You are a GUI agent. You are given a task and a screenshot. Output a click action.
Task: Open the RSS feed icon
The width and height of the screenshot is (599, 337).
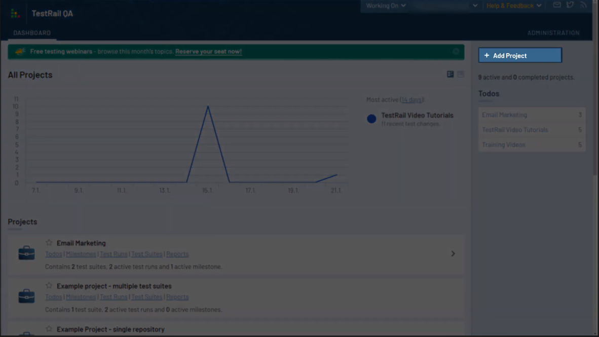point(583,5)
